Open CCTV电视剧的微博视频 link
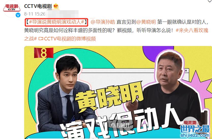The image size is (212, 139). [x=70, y=39]
